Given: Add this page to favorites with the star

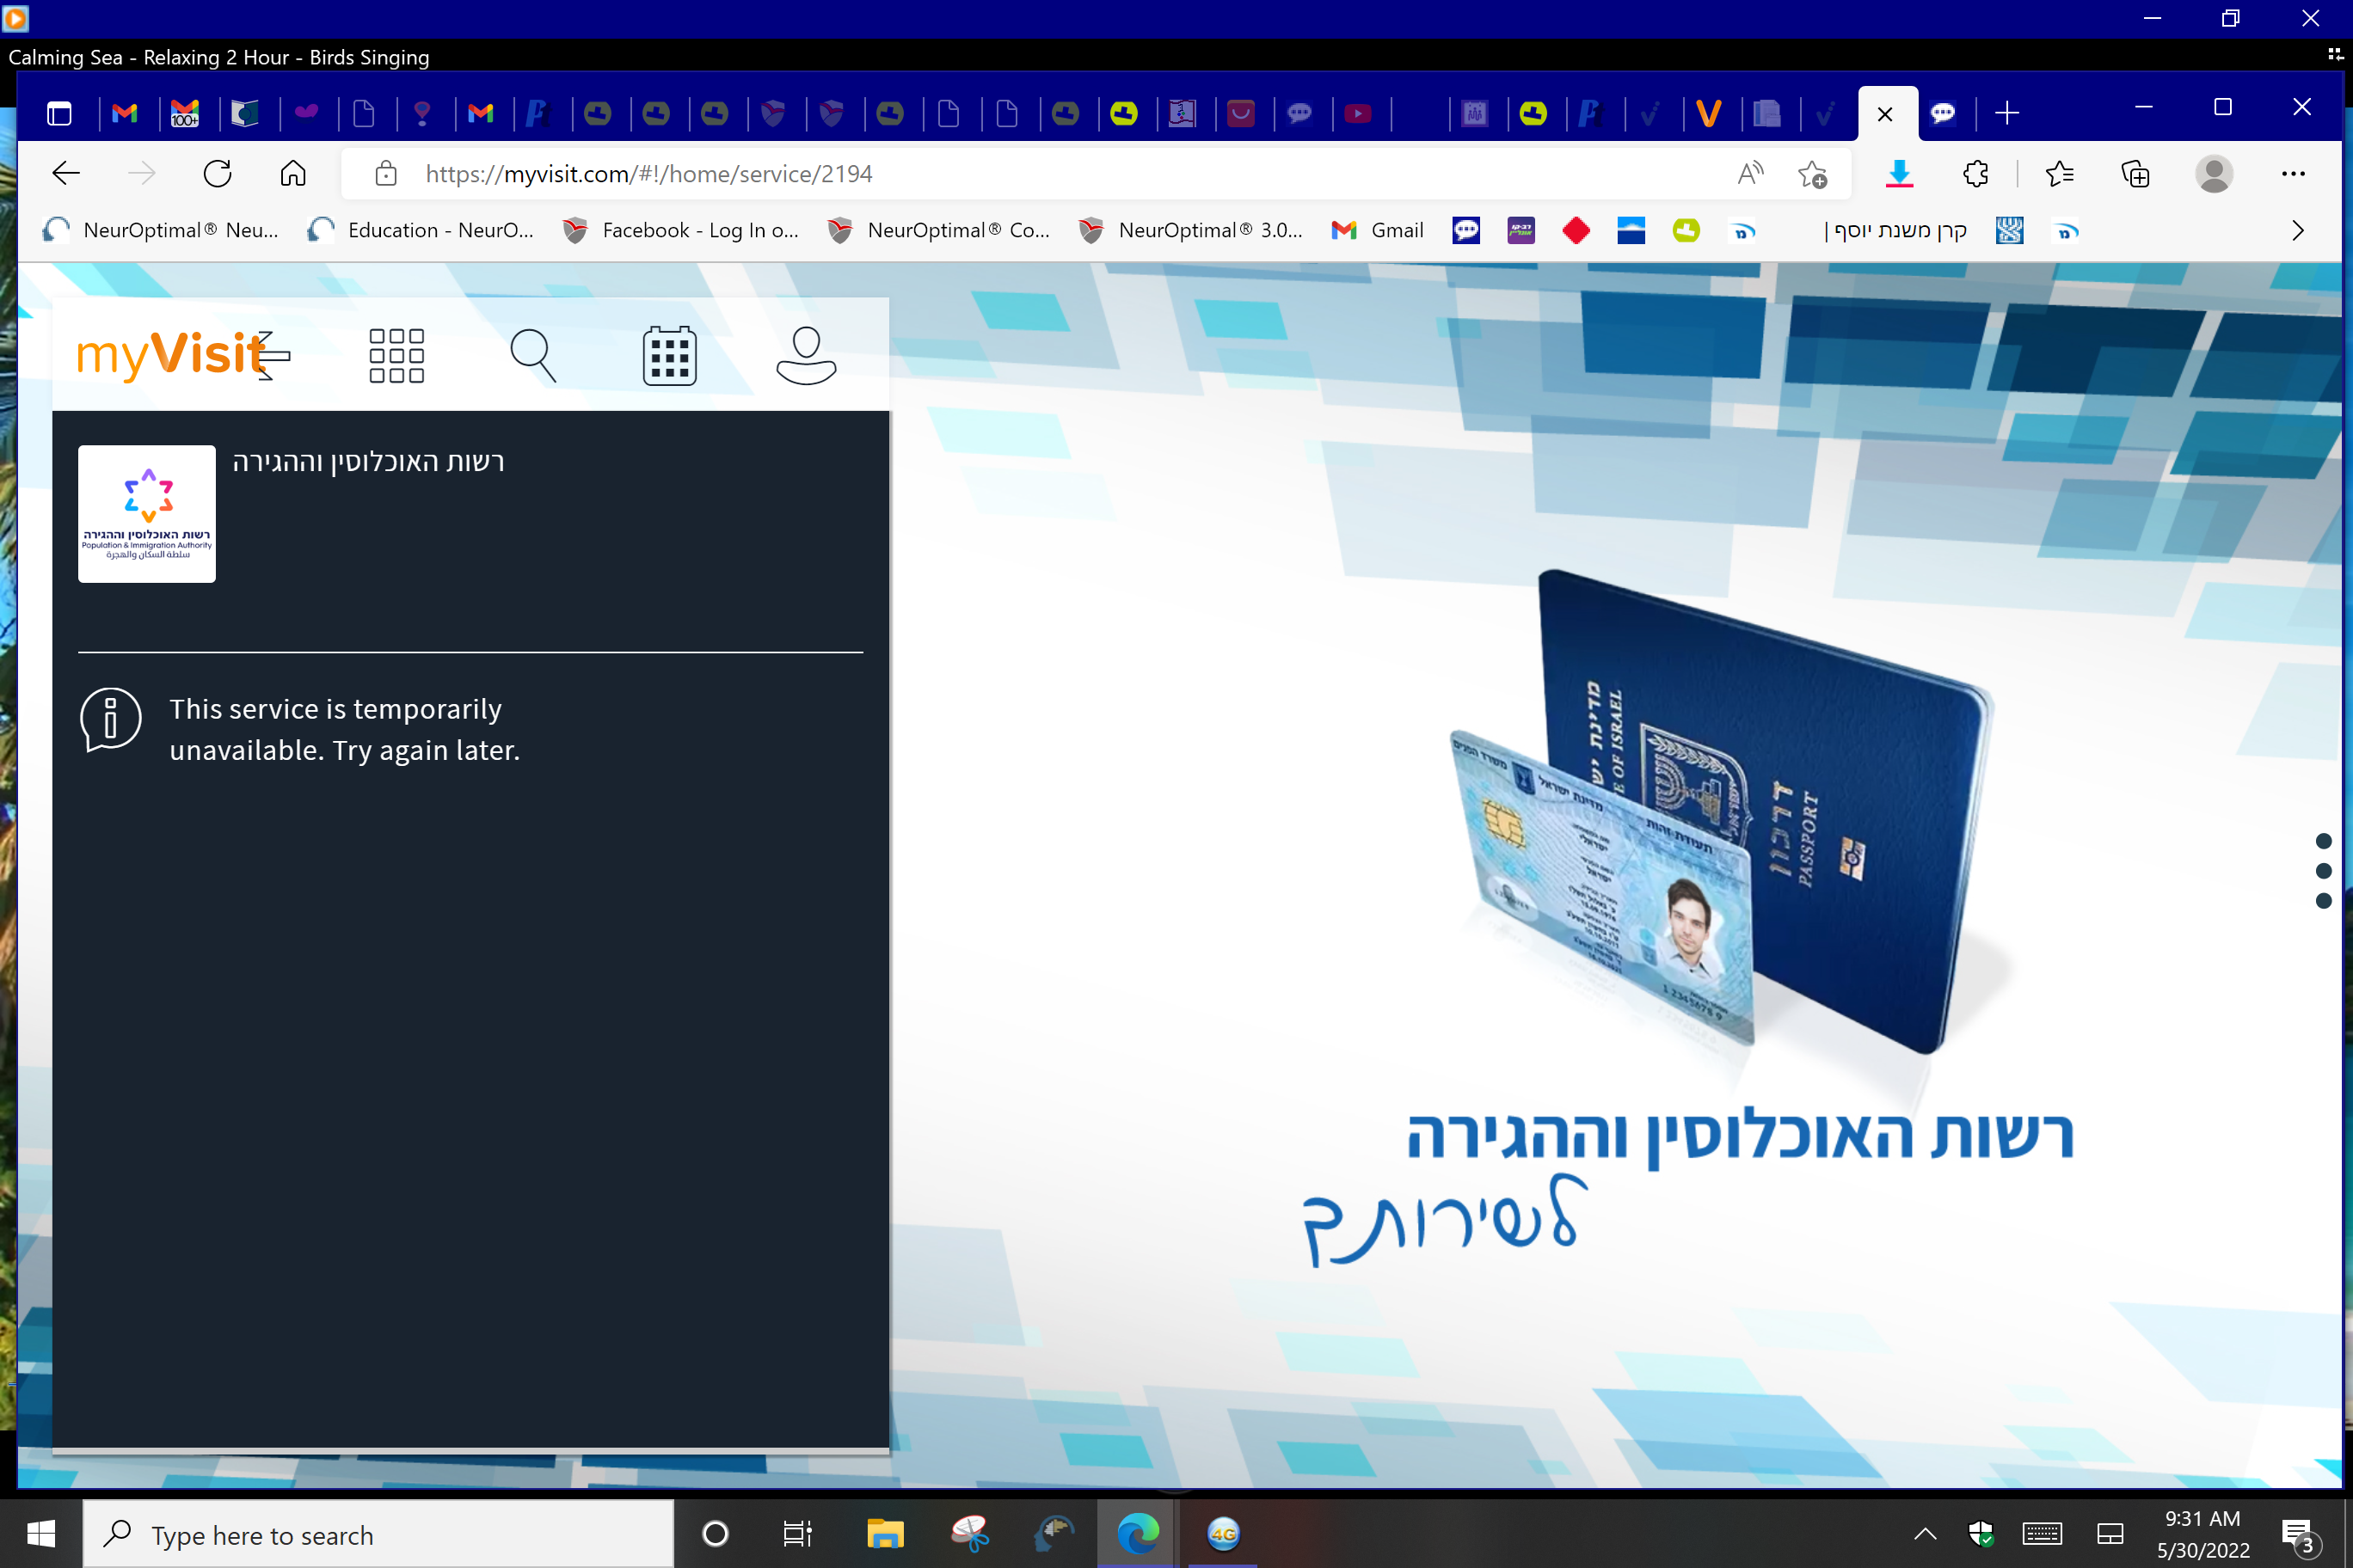Looking at the screenshot, I should pos(1813,173).
